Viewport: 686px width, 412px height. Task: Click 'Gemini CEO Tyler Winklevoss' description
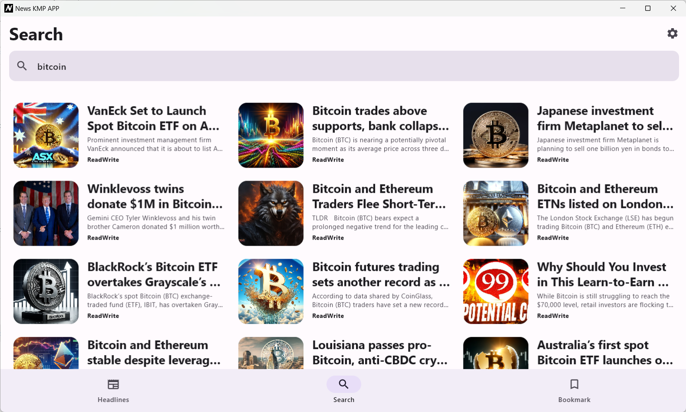pos(156,222)
